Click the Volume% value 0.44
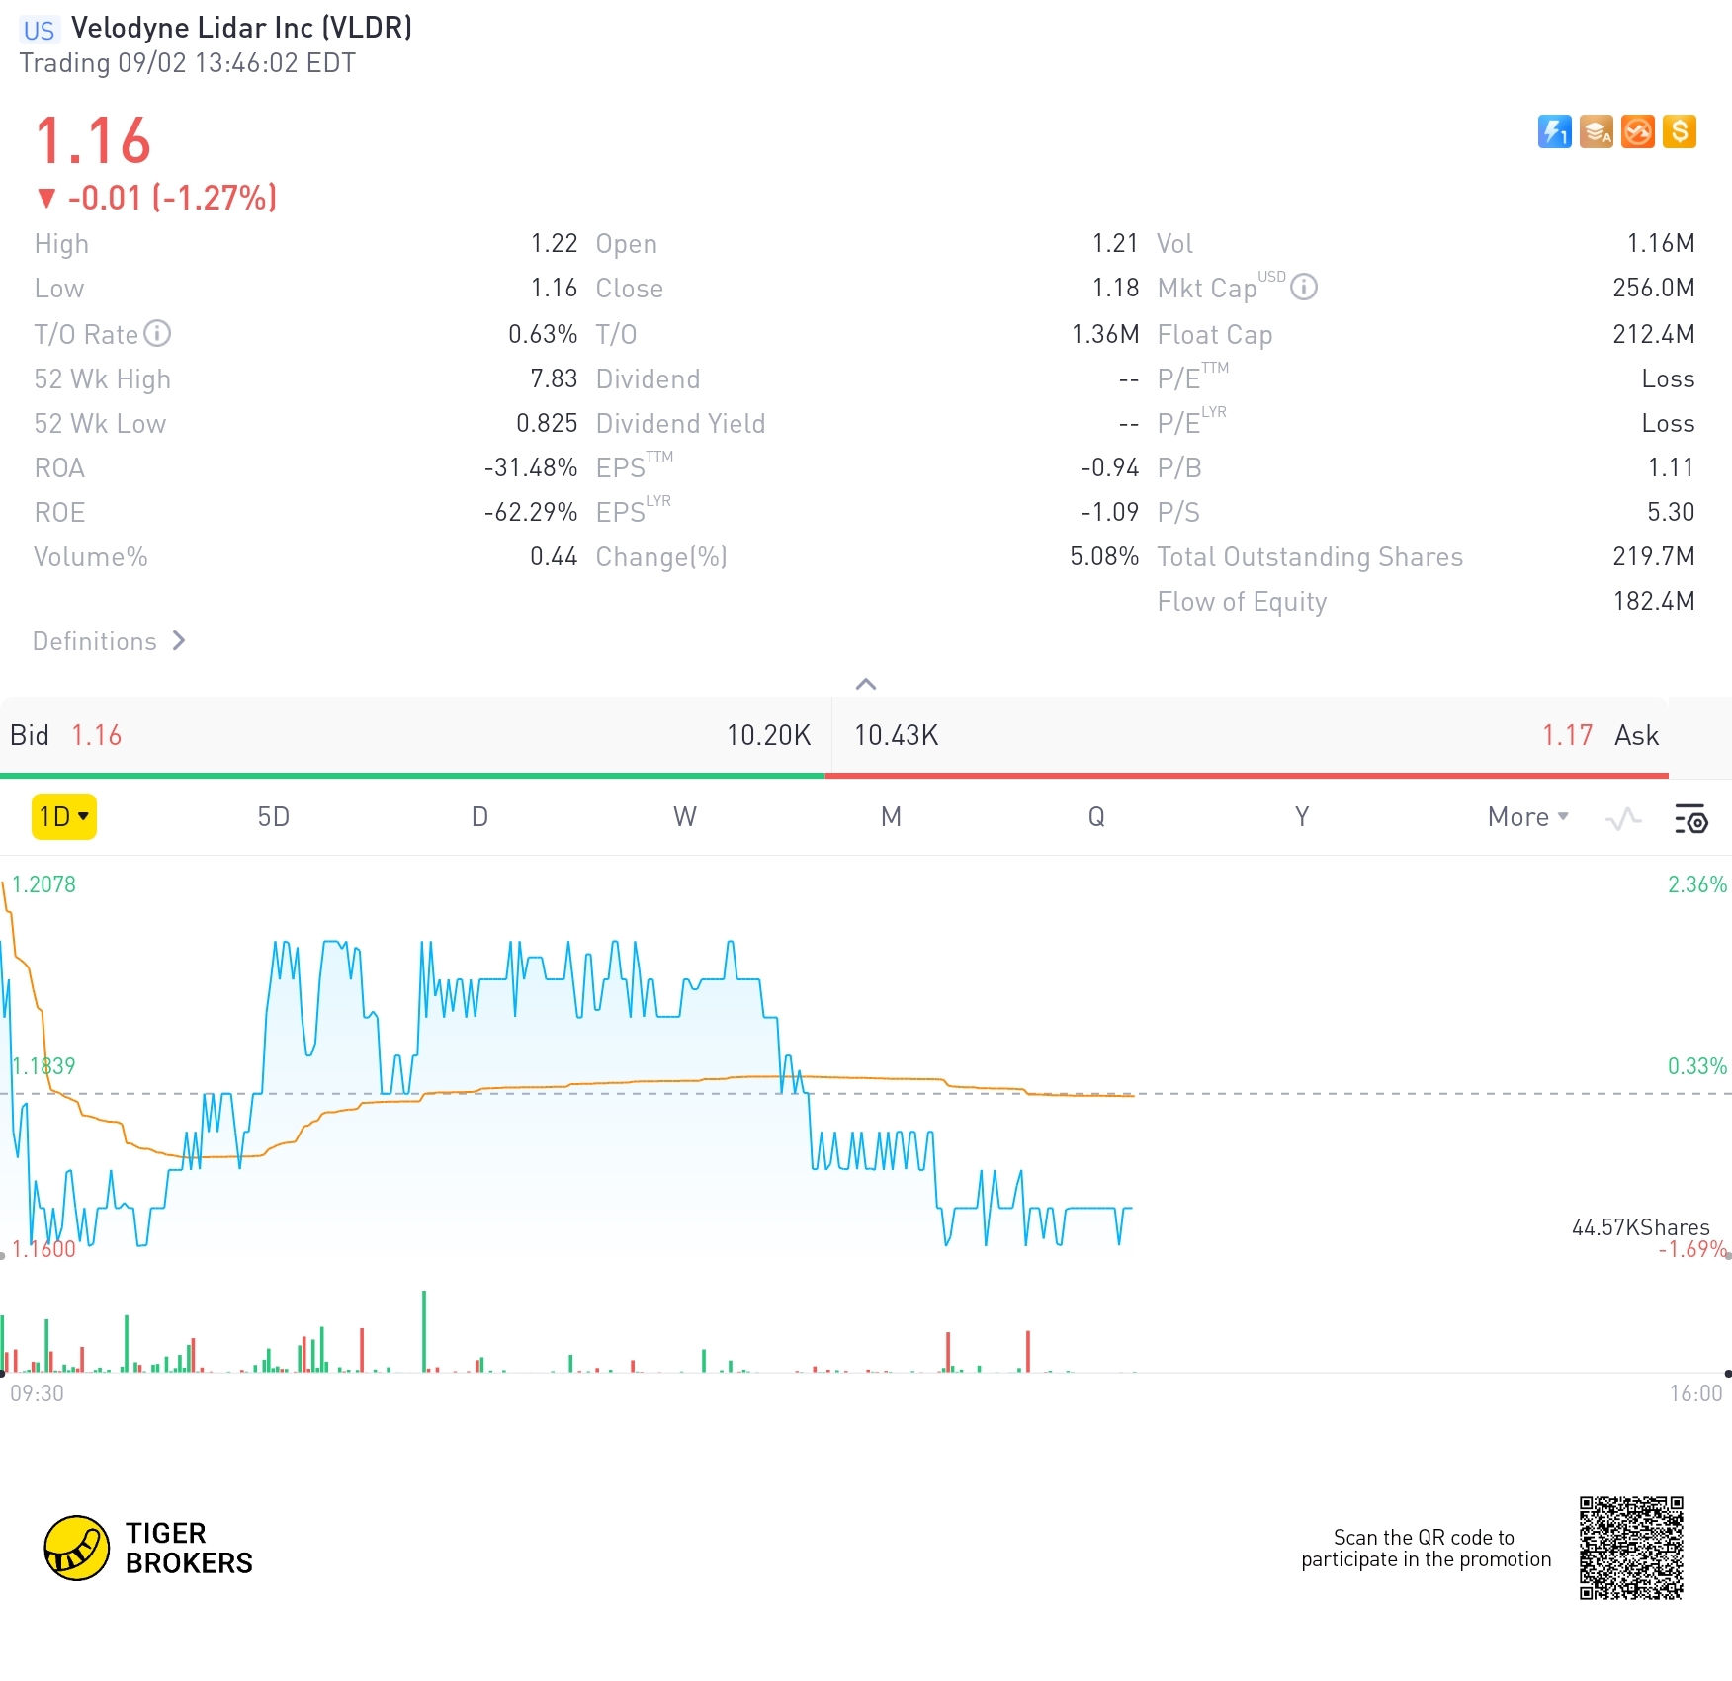 (554, 556)
